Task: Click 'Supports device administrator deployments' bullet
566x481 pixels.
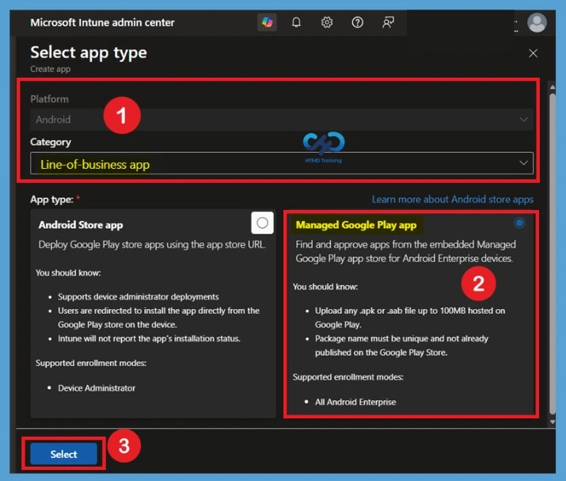Action: tap(139, 296)
